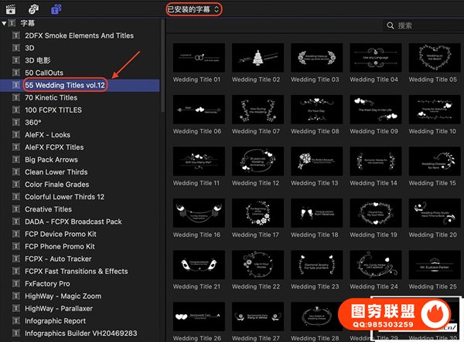Viewport: 464px width, 342px height.
Task: Click the title icon beside 3D category
Action: [16, 48]
